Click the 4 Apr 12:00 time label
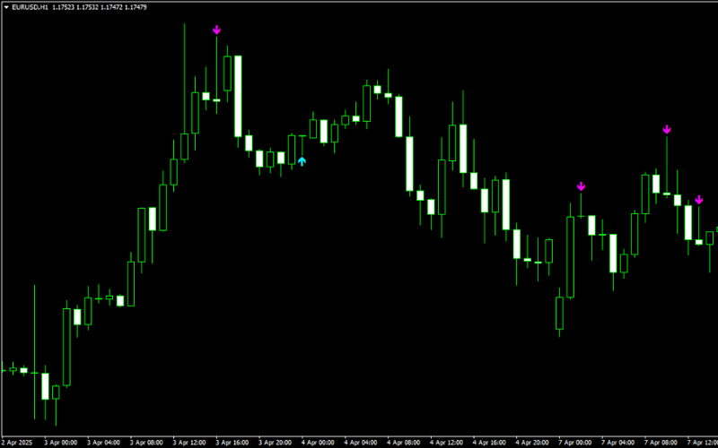Screen dimensions: 718x448 coord(447,443)
